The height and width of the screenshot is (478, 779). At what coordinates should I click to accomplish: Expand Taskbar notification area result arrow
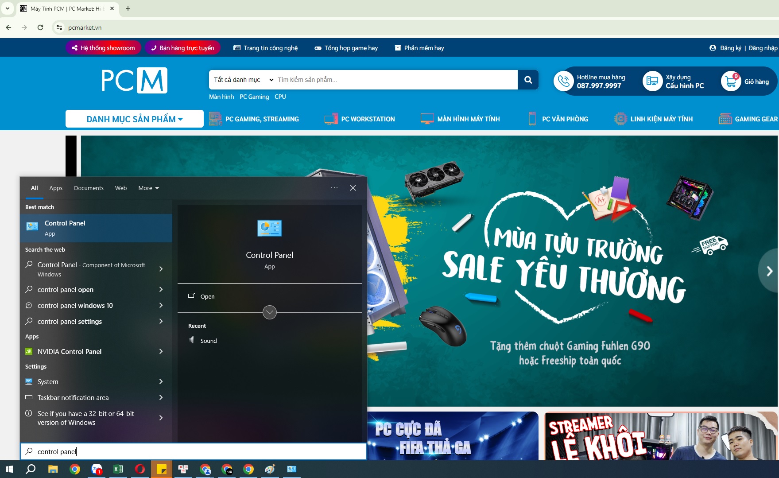[161, 397]
